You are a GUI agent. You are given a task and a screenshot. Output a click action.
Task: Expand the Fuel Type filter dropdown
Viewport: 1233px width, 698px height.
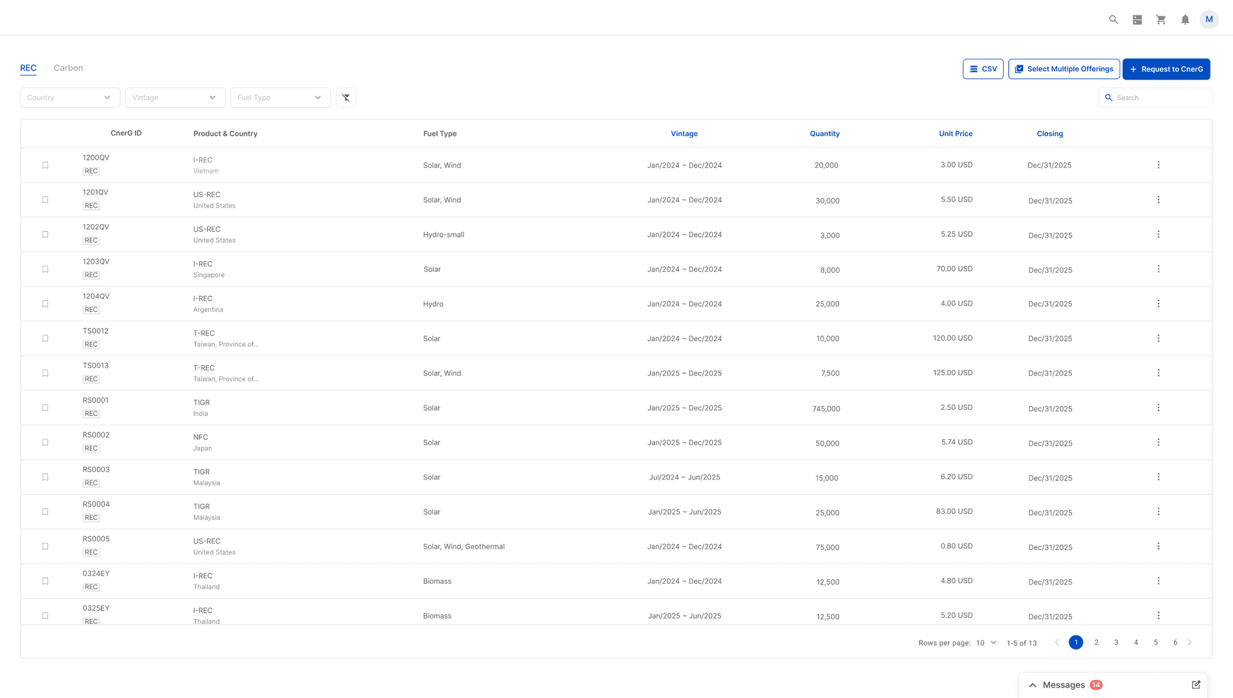(280, 98)
